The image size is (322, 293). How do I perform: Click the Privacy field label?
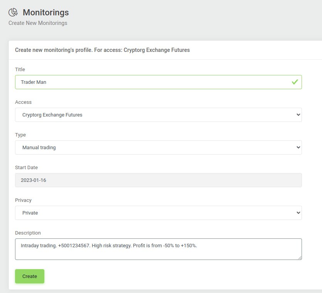23,200
